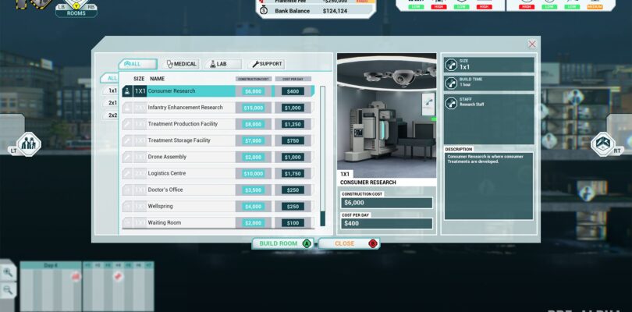Click the wrench icon of Treatment Production Facility
The width and height of the screenshot is (632, 312).
coord(127,124)
